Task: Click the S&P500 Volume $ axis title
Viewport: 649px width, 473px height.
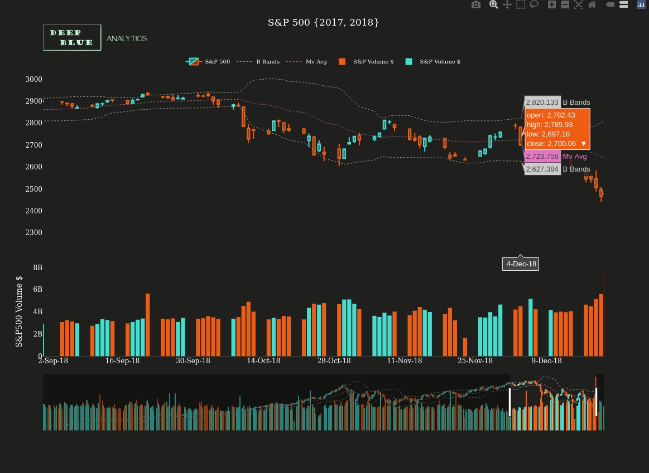Action: [19, 311]
